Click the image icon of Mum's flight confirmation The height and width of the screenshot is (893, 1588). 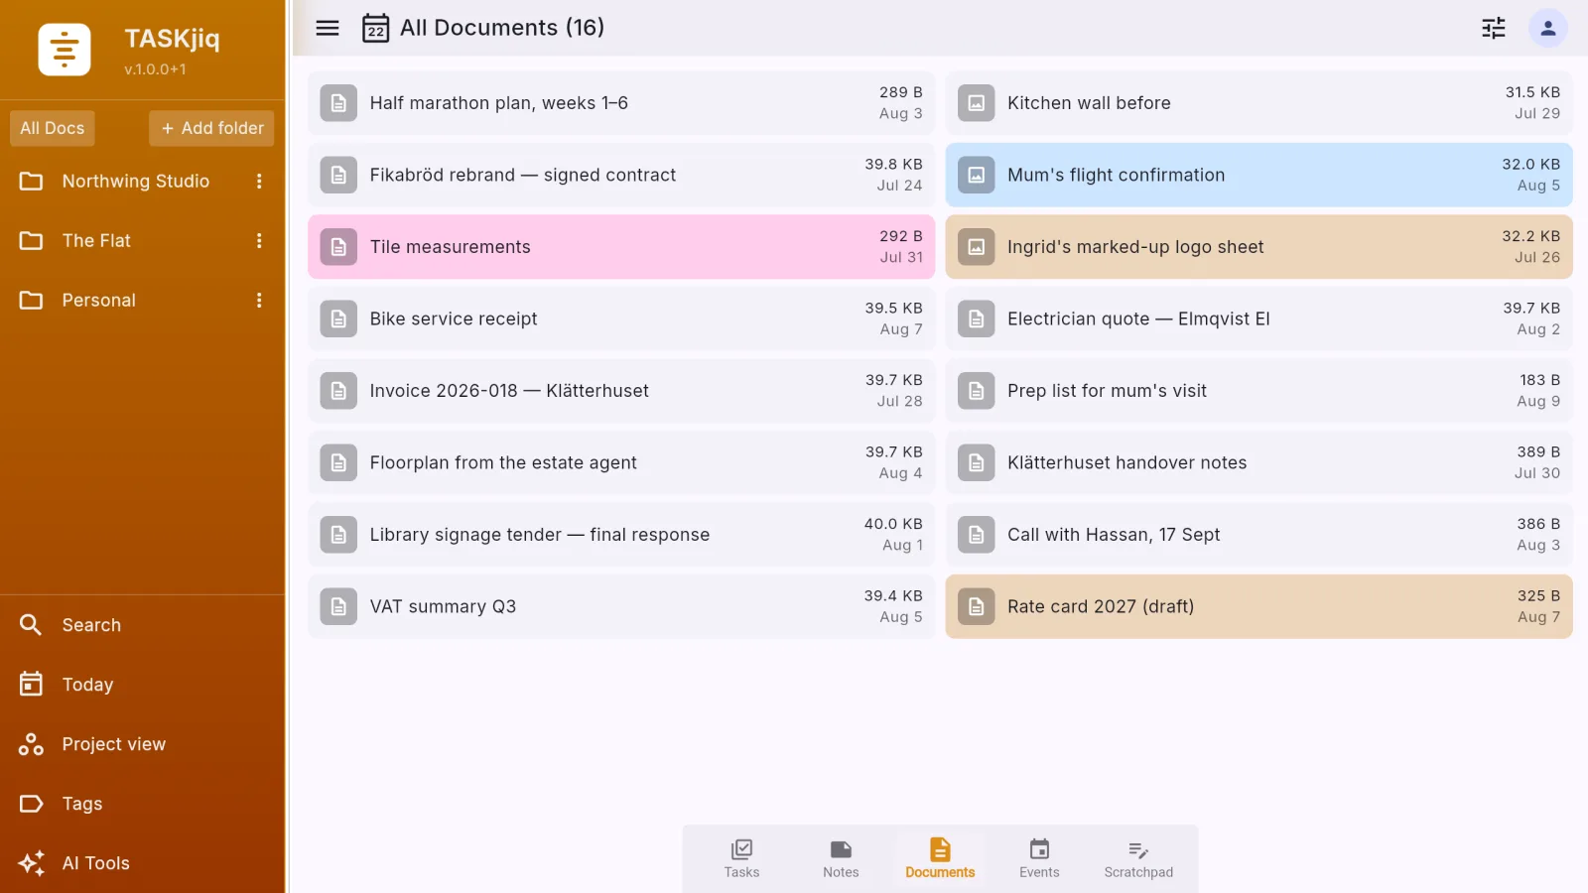(x=977, y=175)
